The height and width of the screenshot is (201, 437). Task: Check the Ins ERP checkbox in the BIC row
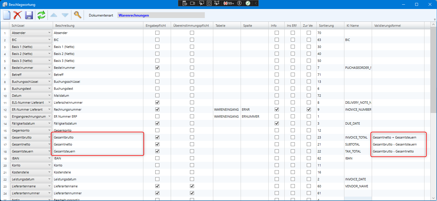tap(293, 40)
